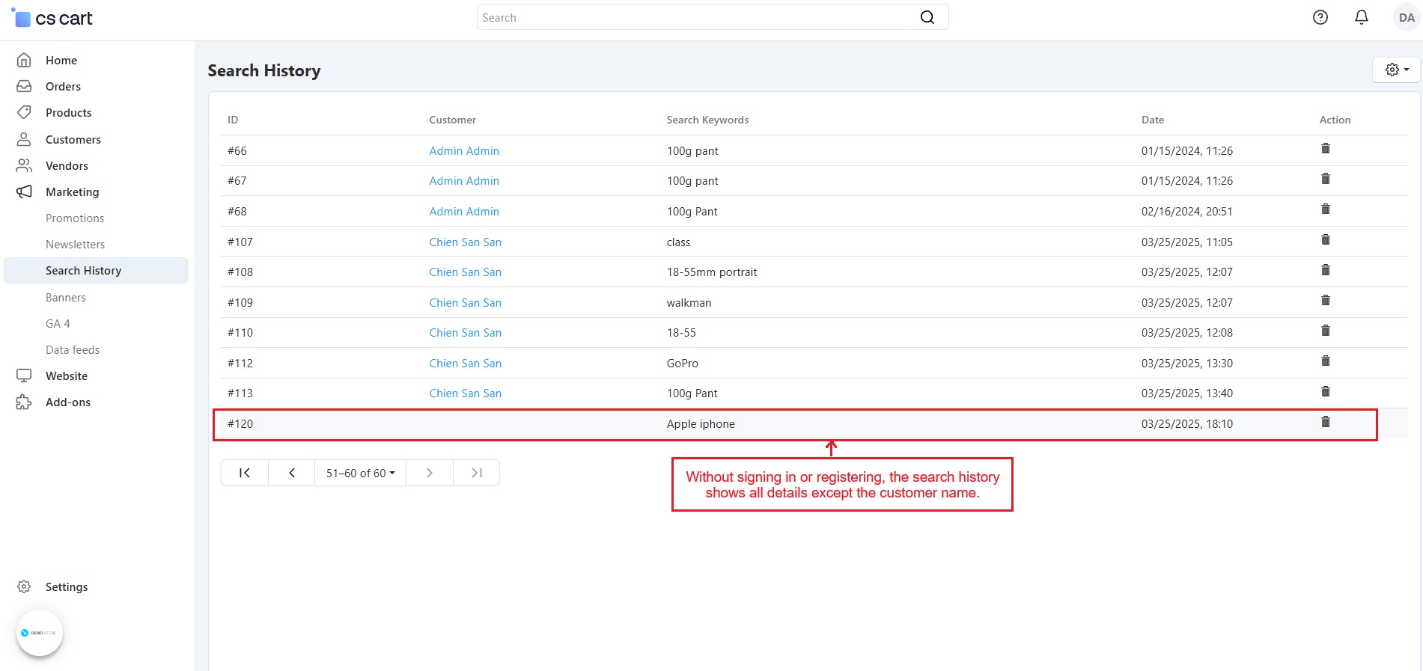Select Banners in the sidebar

(x=66, y=298)
